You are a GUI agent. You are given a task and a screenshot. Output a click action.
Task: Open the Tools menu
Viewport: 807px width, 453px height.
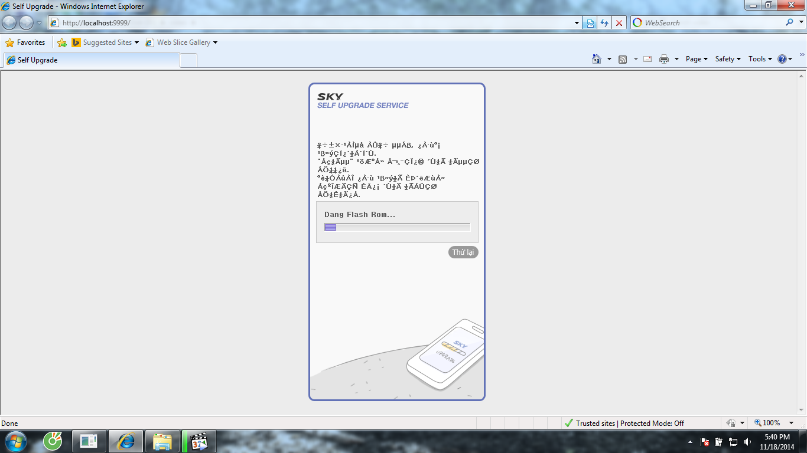(x=760, y=59)
